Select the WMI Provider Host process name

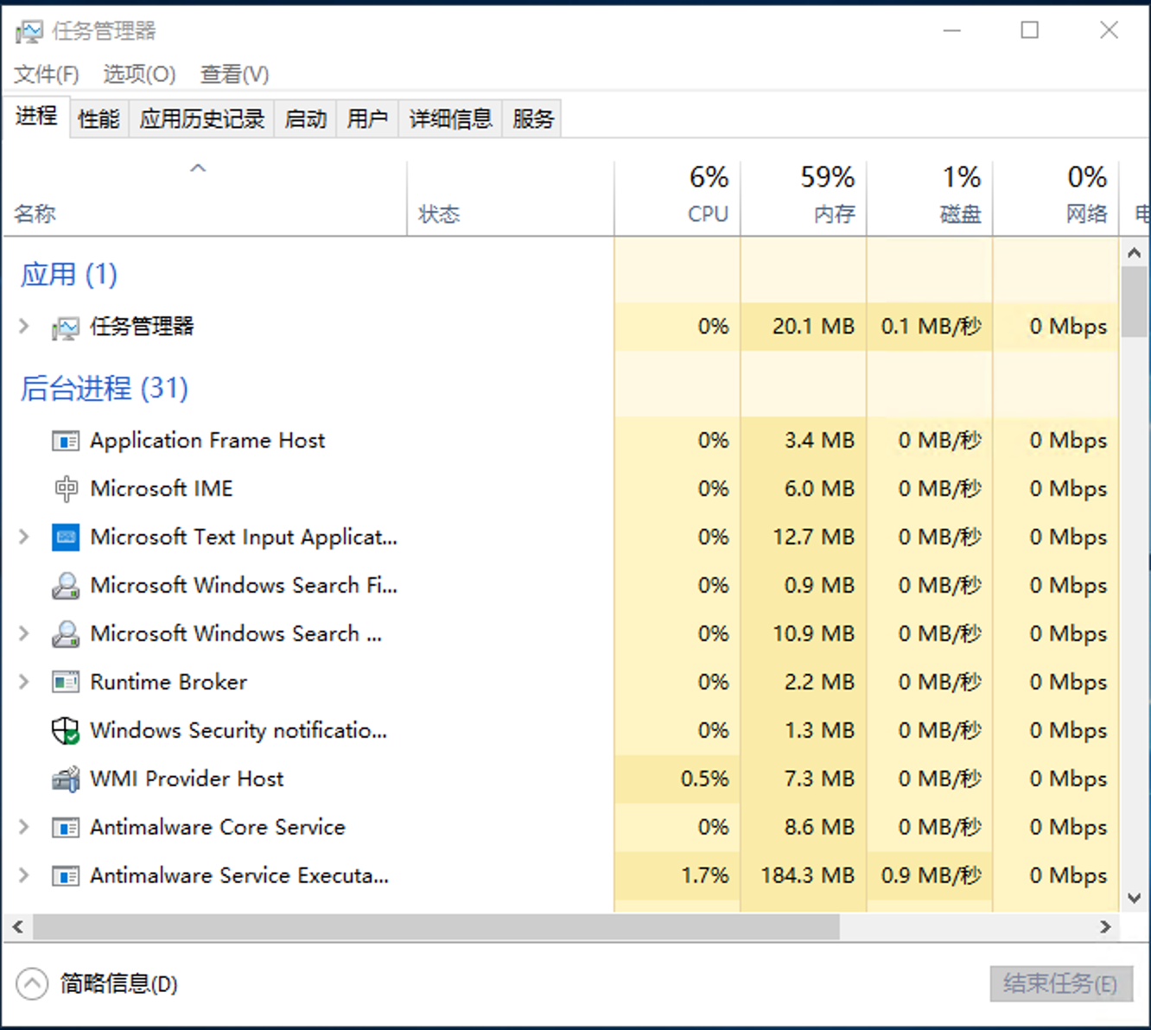point(187,779)
